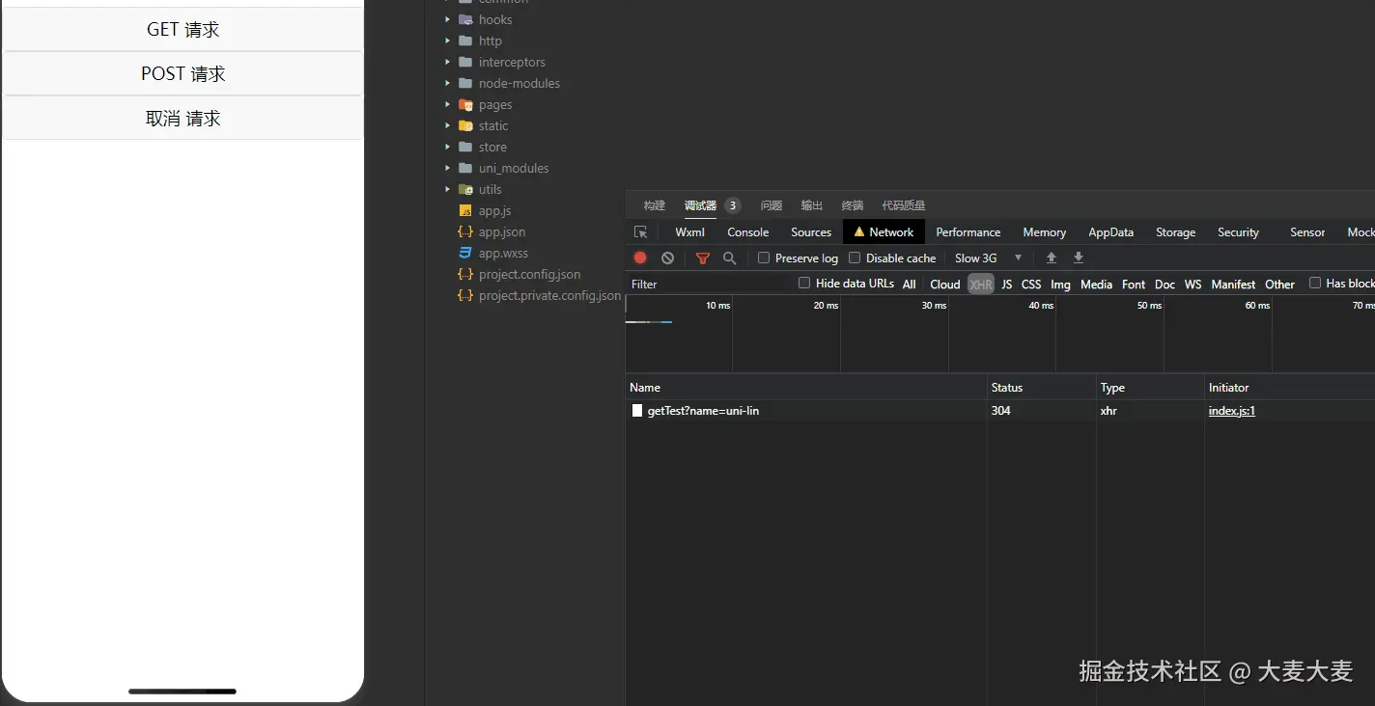The height and width of the screenshot is (706, 1375).
Task: Select the store folder icon
Action: [465, 147]
